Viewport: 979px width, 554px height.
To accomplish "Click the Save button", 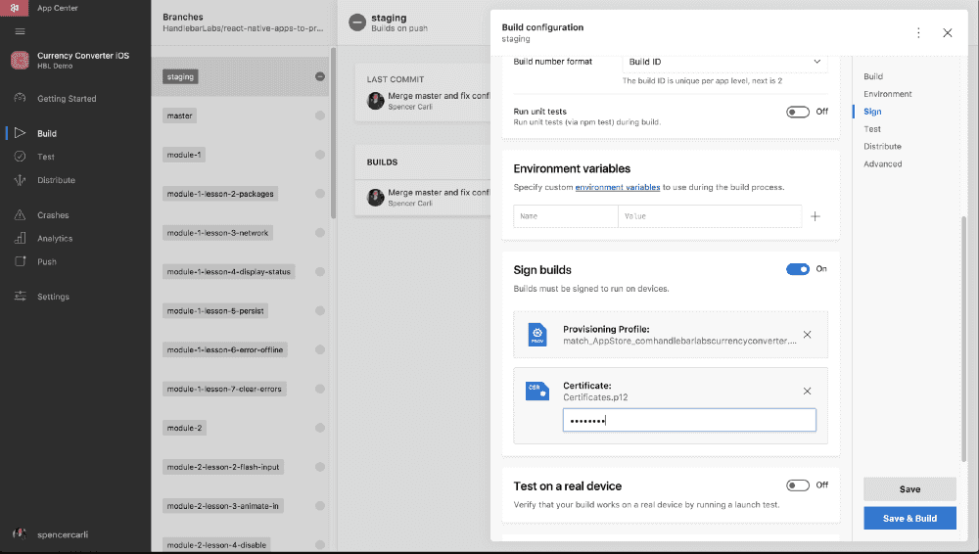I will [x=909, y=489].
